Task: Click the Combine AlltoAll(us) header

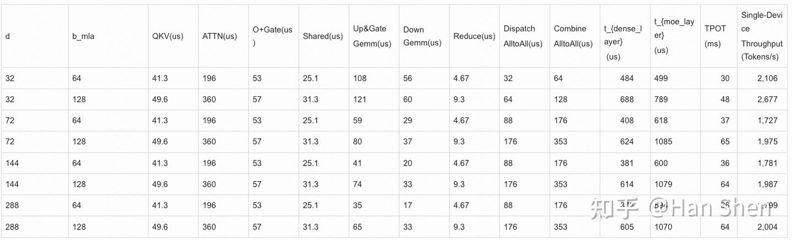Action: pyautogui.click(x=573, y=36)
